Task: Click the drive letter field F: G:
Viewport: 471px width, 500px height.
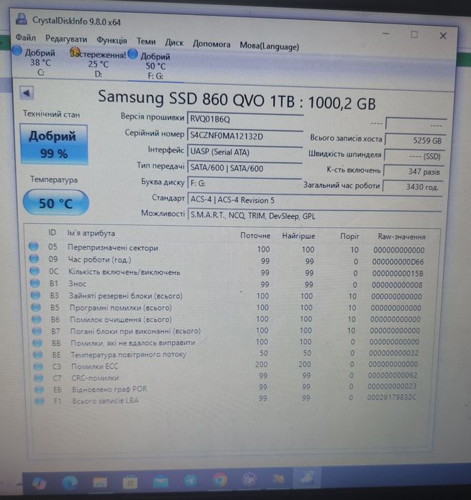Action: click(244, 183)
